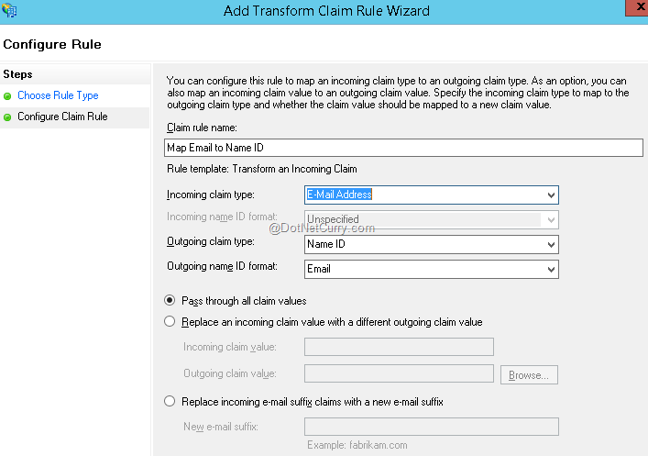Go to the Choose Rule Type step
The width and height of the screenshot is (648, 456).
(58, 95)
